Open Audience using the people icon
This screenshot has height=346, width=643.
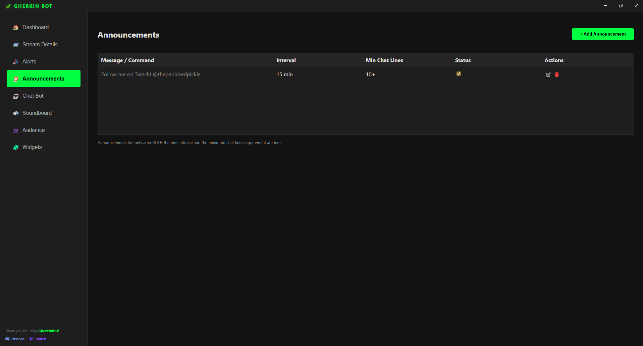[16, 130]
